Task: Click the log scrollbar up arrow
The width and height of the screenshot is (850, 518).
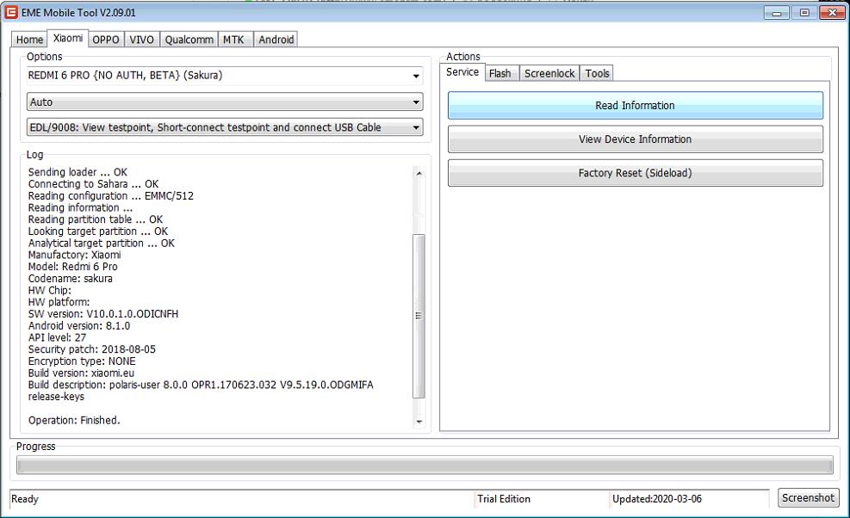Action: [419, 174]
